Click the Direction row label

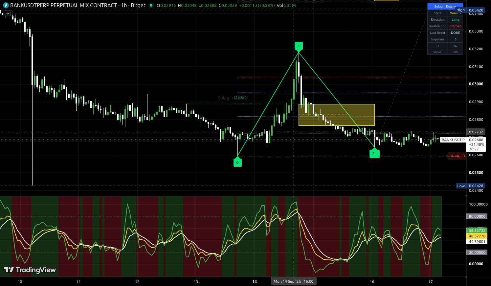click(x=438, y=20)
